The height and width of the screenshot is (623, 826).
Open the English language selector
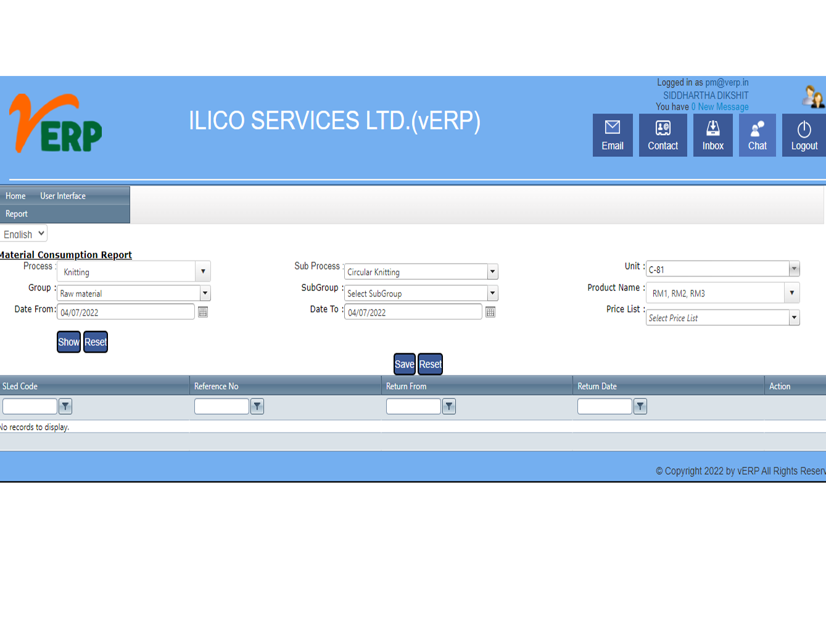tap(24, 234)
